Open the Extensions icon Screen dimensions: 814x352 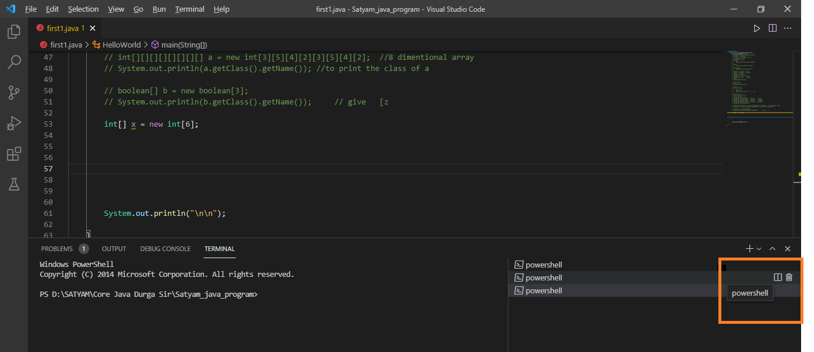pyautogui.click(x=13, y=154)
